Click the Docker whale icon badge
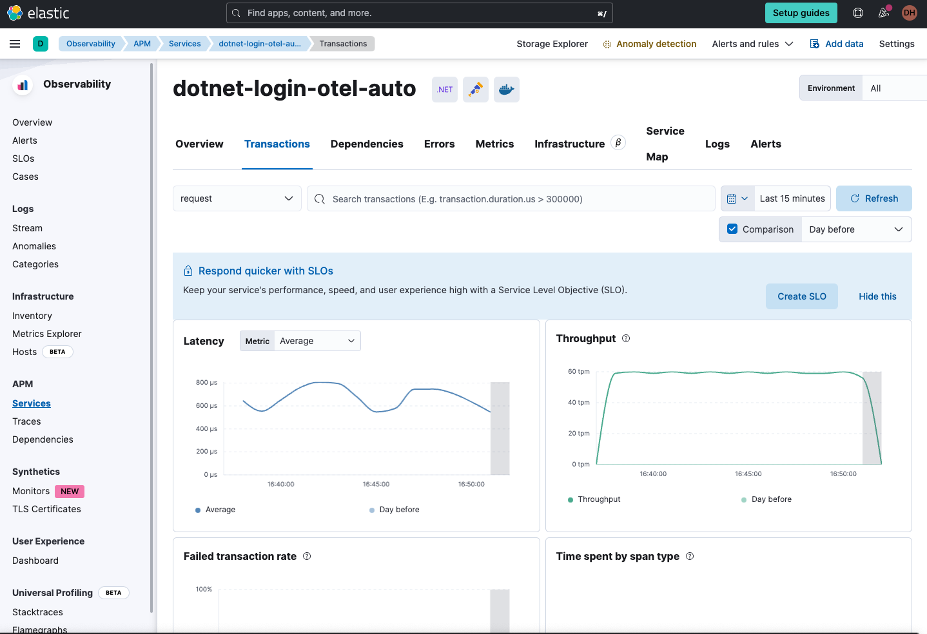This screenshot has width=927, height=634. pyautogui.click(x=507, y=90)
